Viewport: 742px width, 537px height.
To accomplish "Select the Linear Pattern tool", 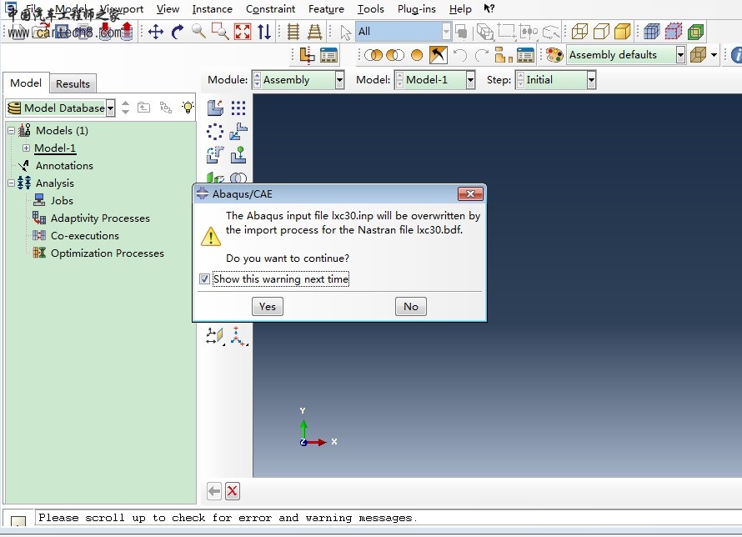I will click(238, 108).
